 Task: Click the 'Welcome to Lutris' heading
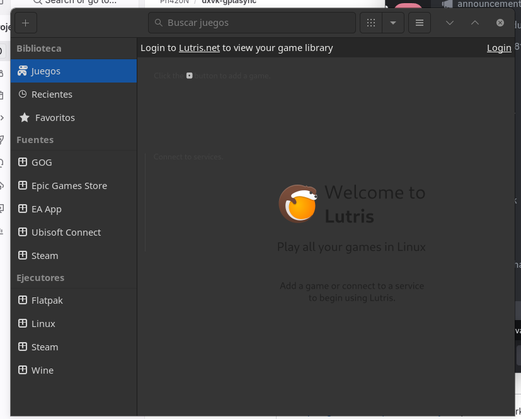(x=375, y=204)
